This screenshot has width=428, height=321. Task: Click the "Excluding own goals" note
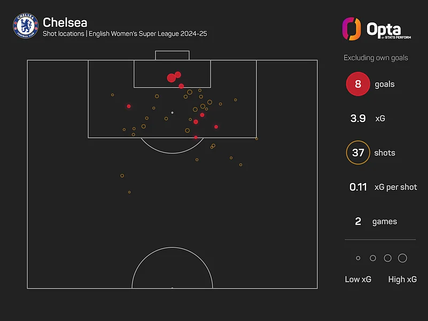(x=376, y=57)
